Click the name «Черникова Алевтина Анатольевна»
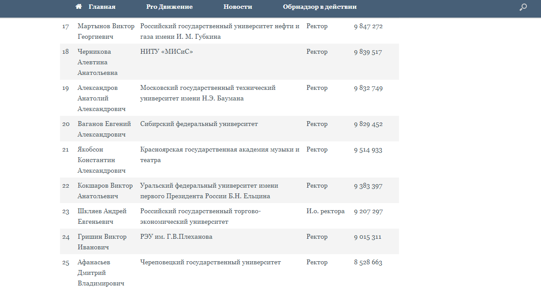 coord(97,62)
